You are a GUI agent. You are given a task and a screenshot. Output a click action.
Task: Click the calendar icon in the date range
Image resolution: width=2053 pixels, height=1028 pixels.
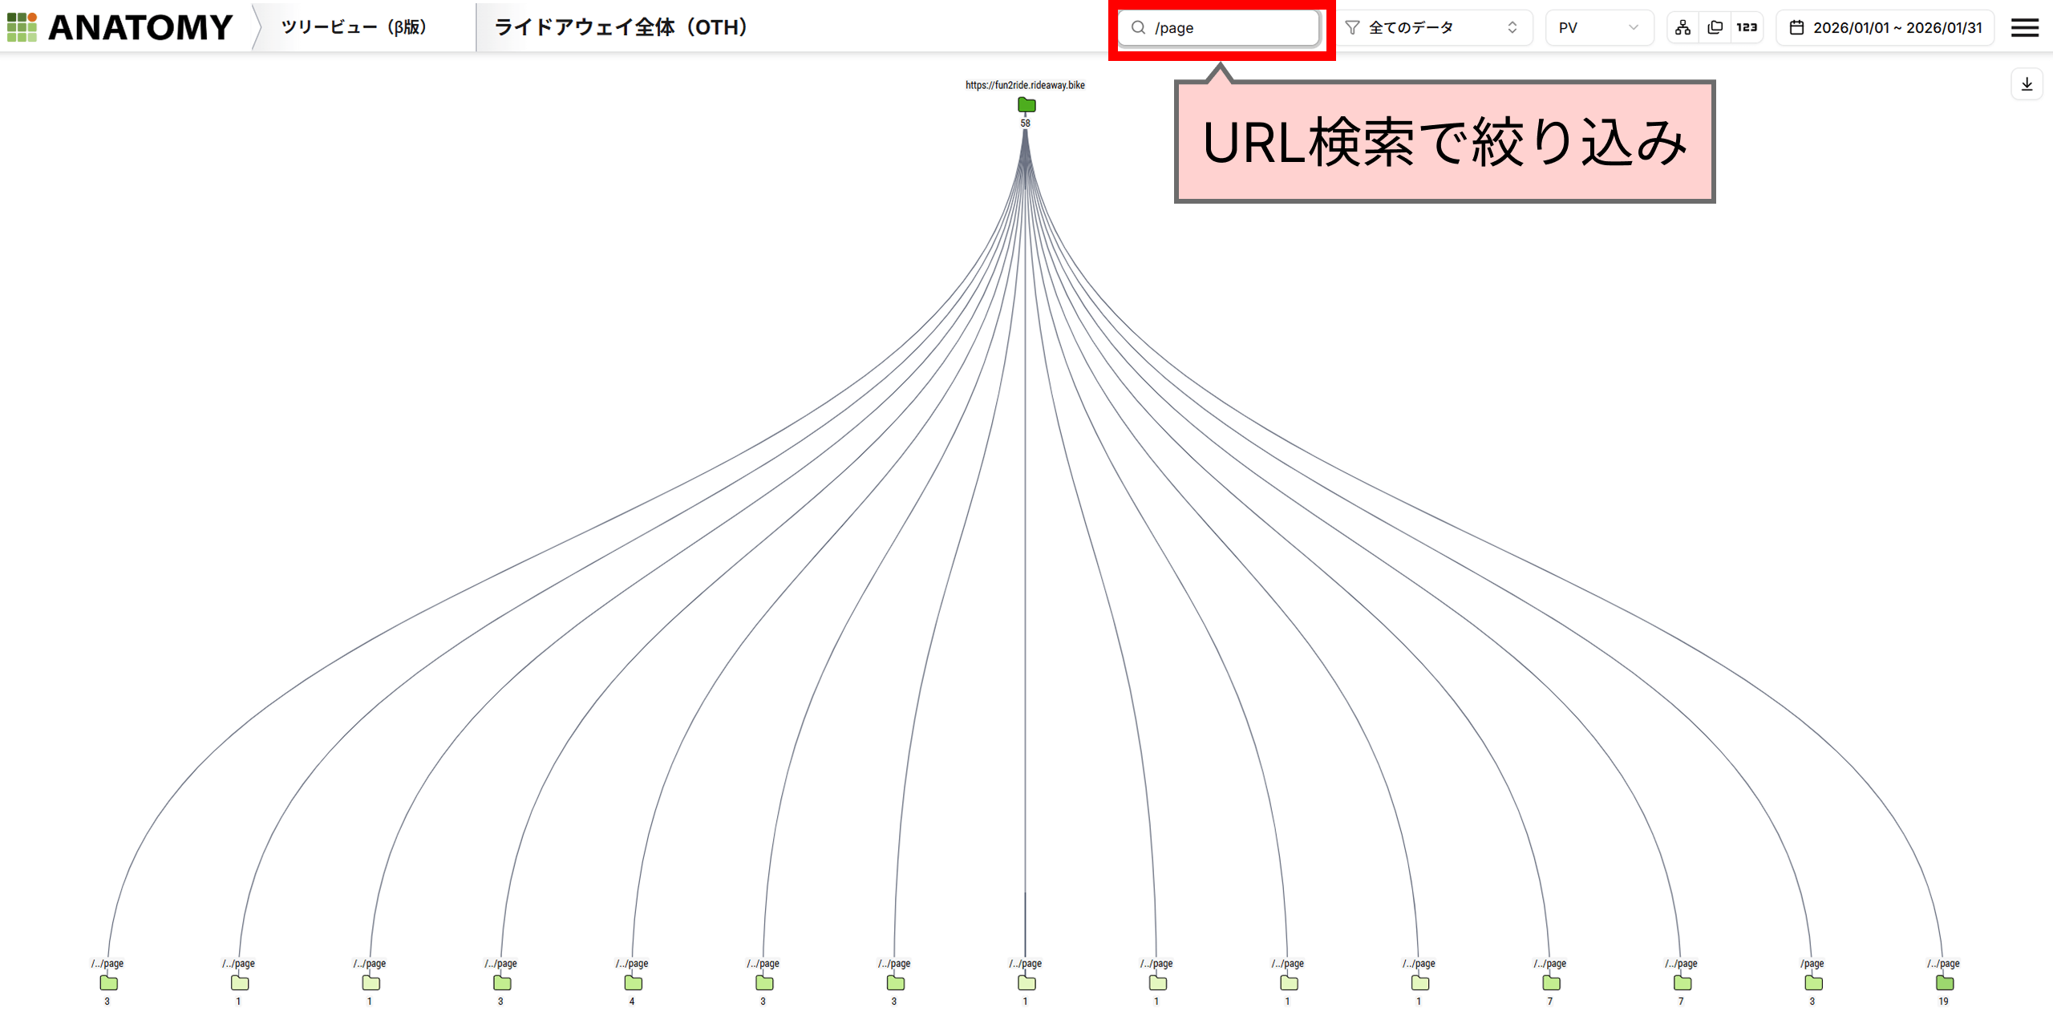click(1796, 28)
